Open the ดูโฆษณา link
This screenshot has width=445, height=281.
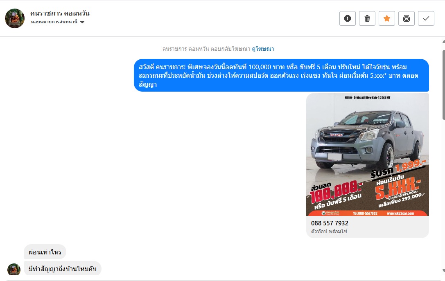pyautogui.click(x=263, y=49)
